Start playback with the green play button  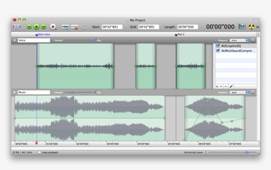click(x=36, y=27)
